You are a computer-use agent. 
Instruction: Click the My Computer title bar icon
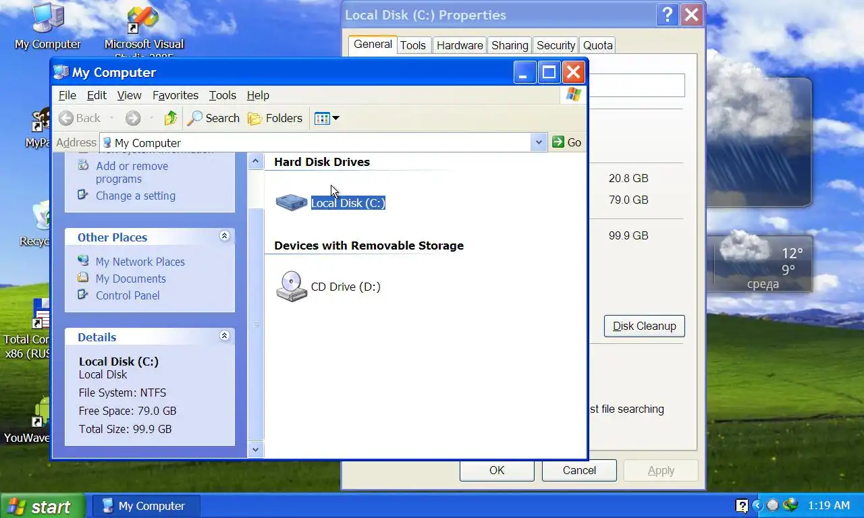(61, 72)
